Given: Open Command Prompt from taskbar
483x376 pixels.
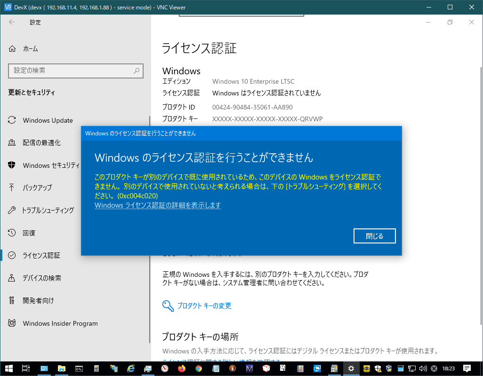Looking at the screenshot, I should click(x=79, y=368).
